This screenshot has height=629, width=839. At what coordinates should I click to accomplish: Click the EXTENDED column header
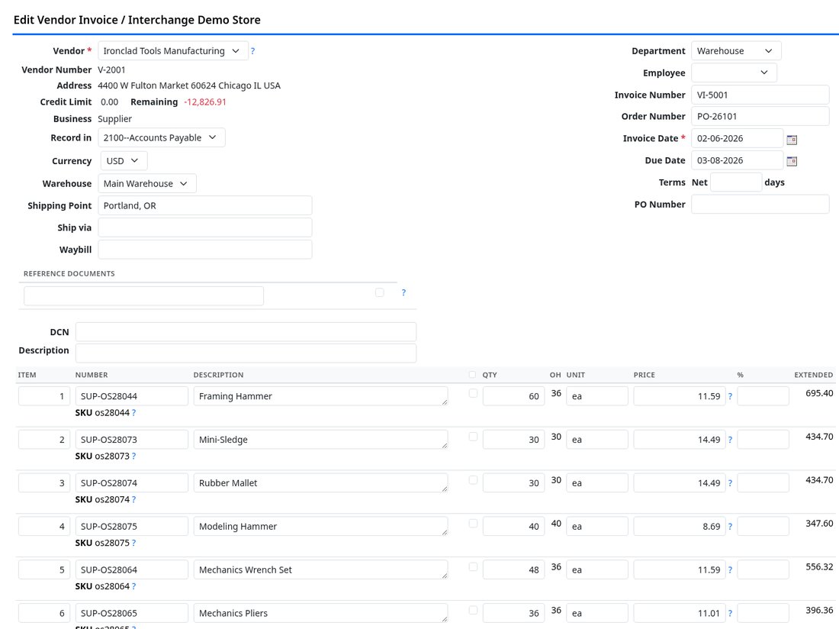(x=813, y=375)
